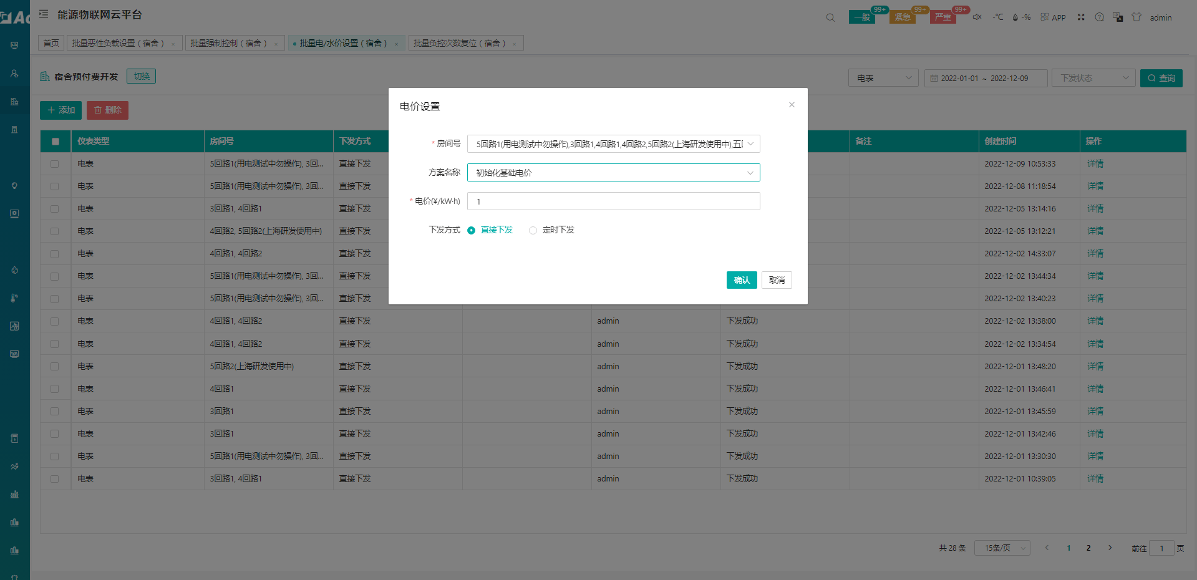Open the date range picker 2022-01-01 ~ 2022-12-09
This screenshot has height=580, width=1197.
pos(986,78)
